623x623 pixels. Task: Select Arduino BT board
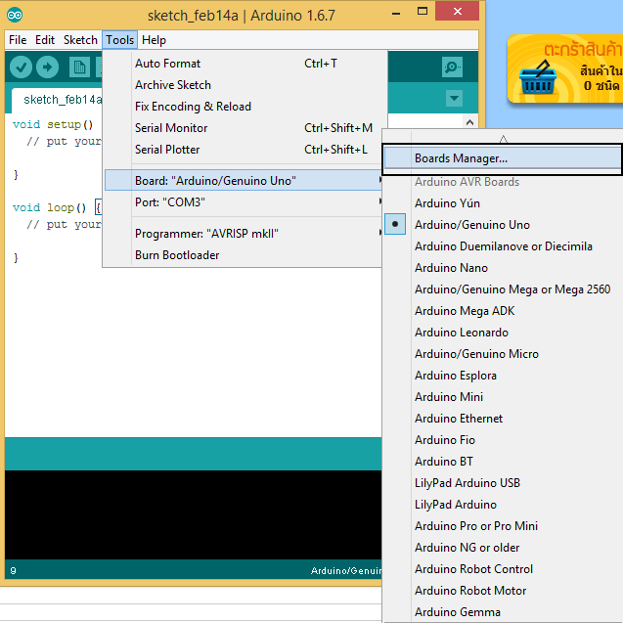tap(503, 462)
